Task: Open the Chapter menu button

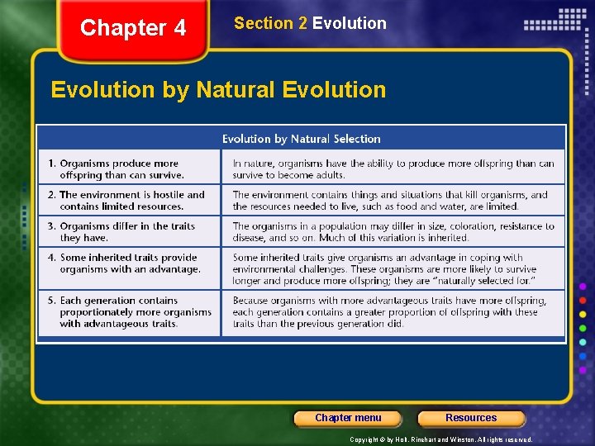Action: point(348,418)
